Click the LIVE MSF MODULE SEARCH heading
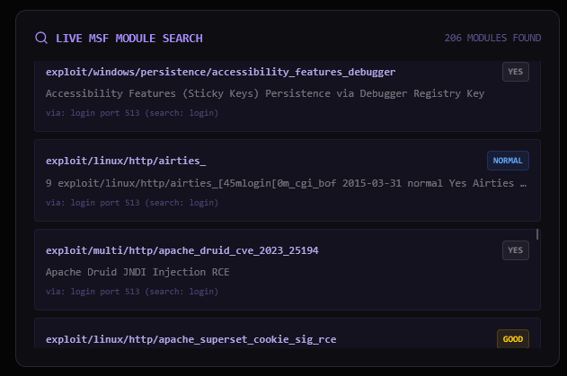The height and width of the screenshot is (376, 567). tap(128, 38)
